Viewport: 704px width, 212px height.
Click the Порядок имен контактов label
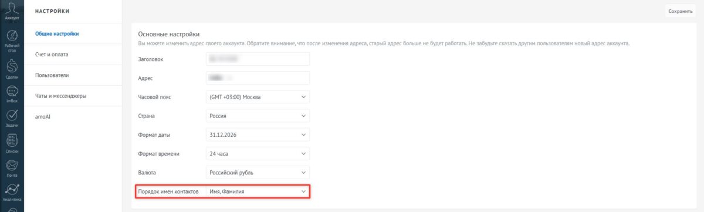click(x=168, y=192)
